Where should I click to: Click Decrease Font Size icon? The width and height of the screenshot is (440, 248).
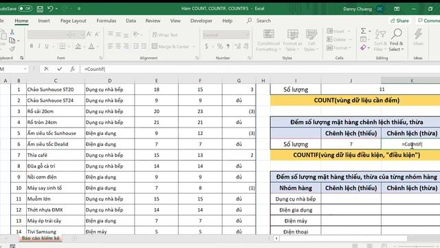[x=97, y=34]
